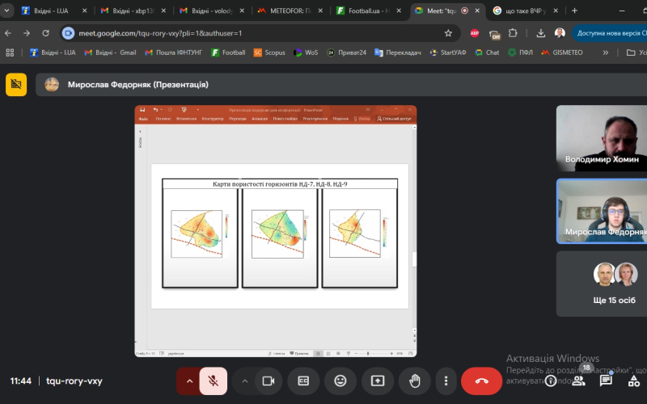647x404 pixels.
Task: Click yellow presentation unpin icon
Action: pos(16,85)
